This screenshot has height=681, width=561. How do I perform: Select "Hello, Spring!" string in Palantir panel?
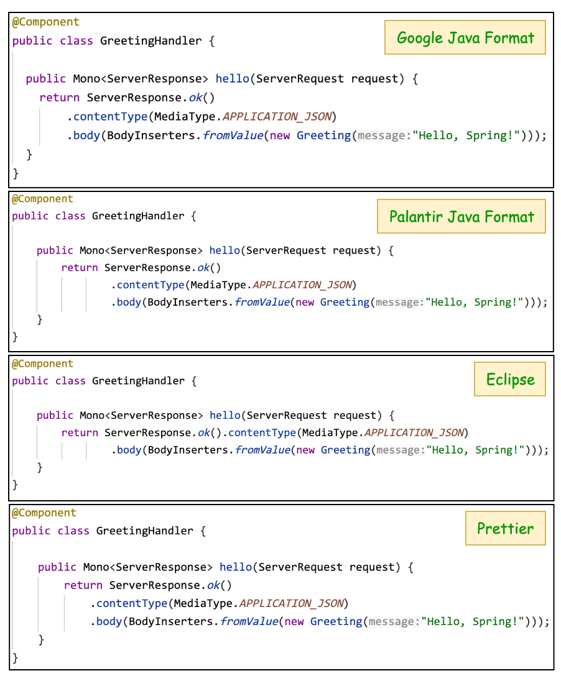(x=475, y=302)
